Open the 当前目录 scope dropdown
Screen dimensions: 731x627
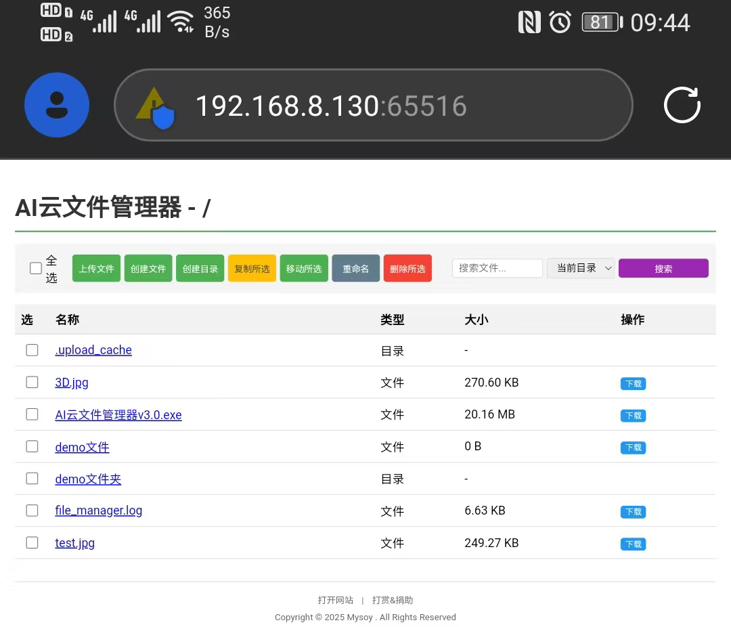[x=581, y=268]
